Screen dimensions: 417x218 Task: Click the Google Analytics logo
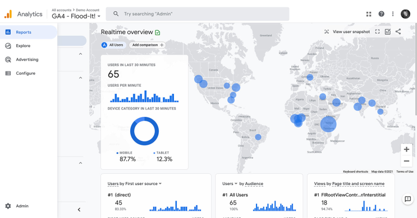pyautogui.click(x=8, y=14)
